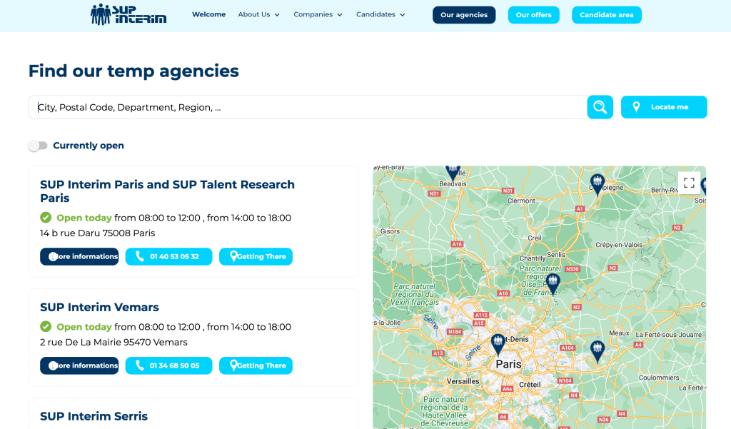Open more informations for SUP Interim Paris
Image resolution: width=731 pixels, height=429 pixels.
79,256
